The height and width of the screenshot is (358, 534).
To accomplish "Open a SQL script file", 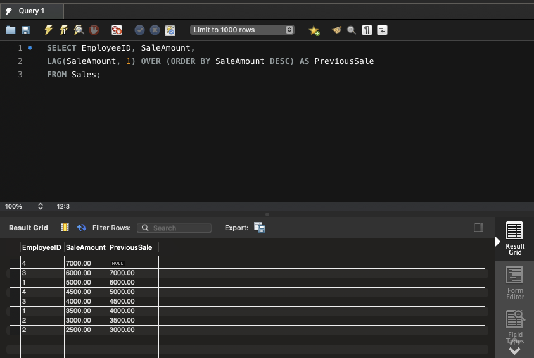I will click(10, 30).
